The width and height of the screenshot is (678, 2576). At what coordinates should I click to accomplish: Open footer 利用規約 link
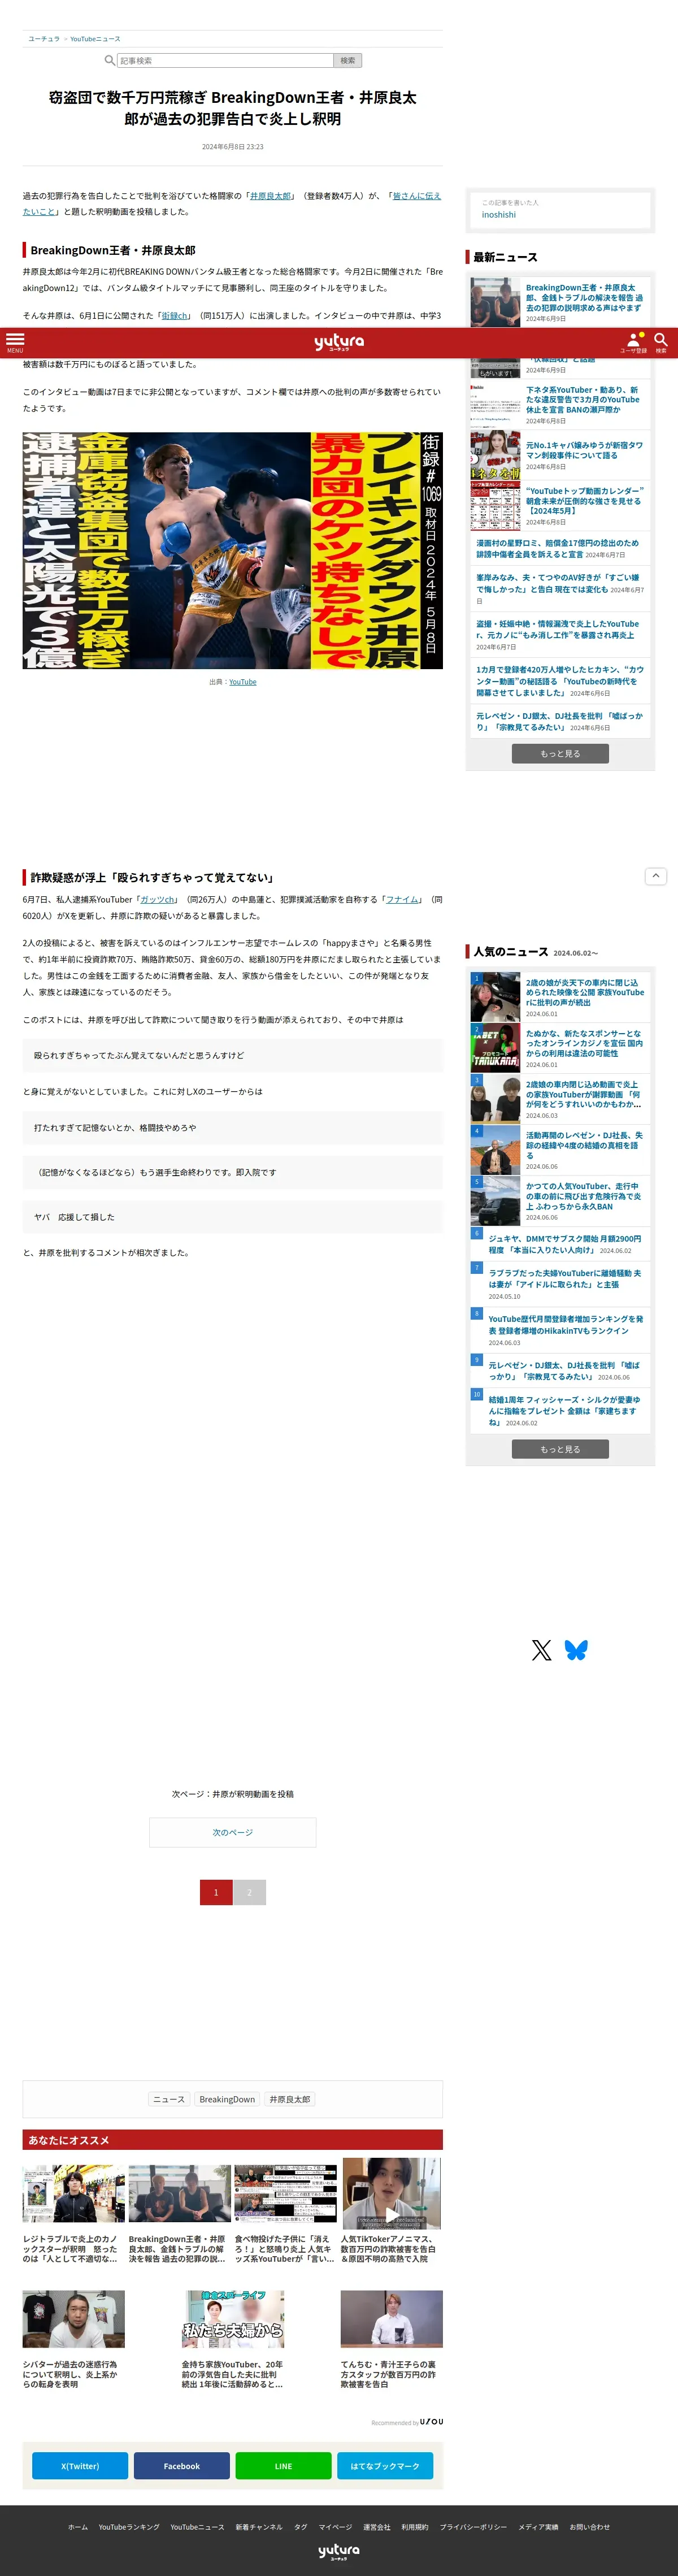(x=415, y=2527)
